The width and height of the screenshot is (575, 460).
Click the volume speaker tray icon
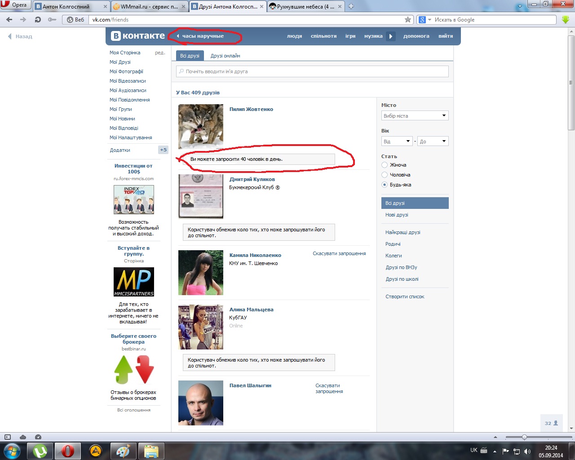(x=527, y=451)
